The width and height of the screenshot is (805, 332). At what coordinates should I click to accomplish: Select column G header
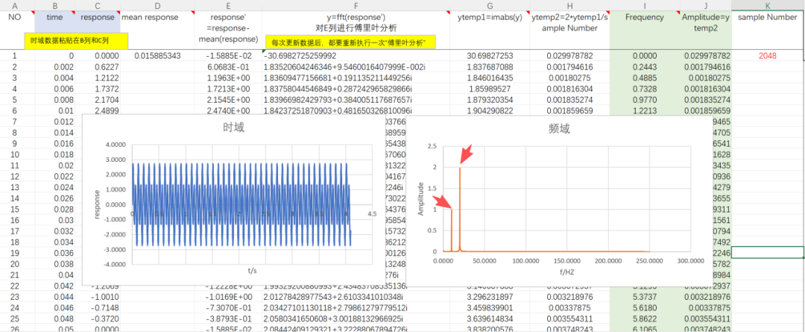click(490, 6)
